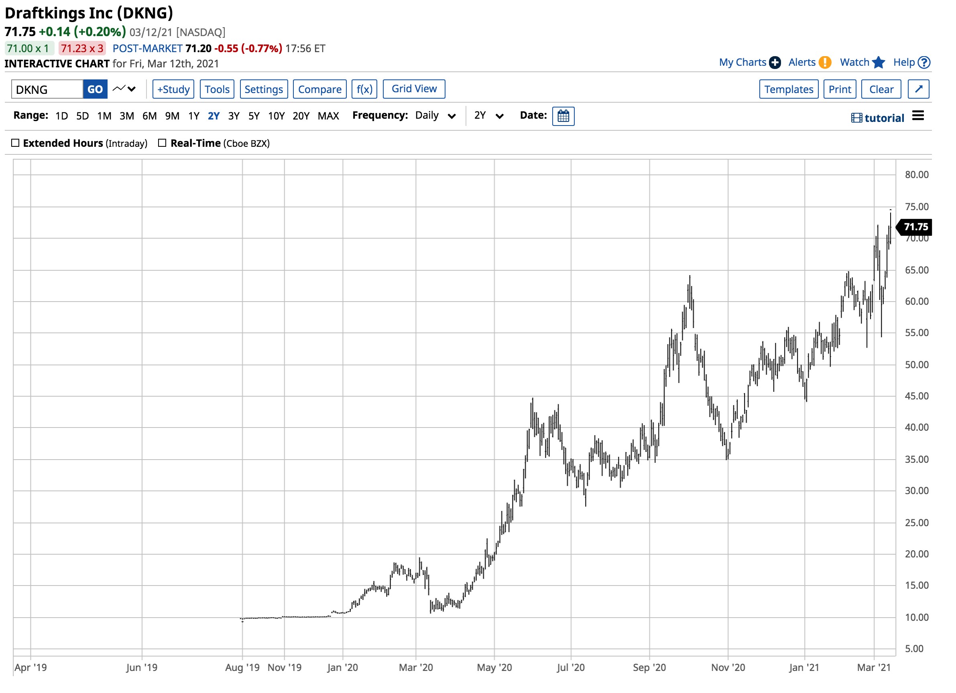Open the 2Y period dropdown
The width and height of the screenshot is (956, 693).
[x=489, y=116]
